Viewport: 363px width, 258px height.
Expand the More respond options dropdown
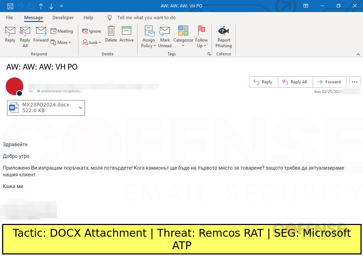[61, 43]
